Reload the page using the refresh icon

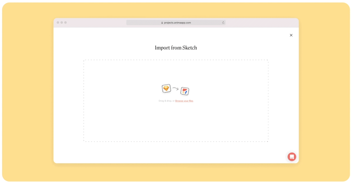pyautogui.click(x=223, y=23)
